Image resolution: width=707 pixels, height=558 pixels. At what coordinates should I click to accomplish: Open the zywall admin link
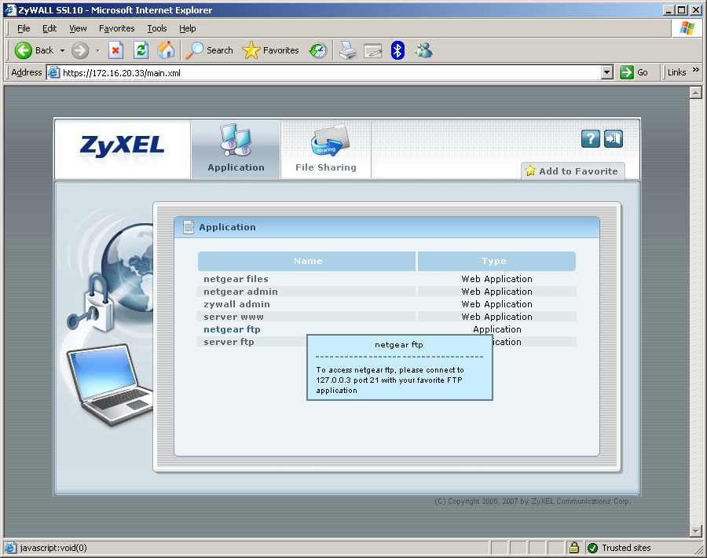pos(236,304)
